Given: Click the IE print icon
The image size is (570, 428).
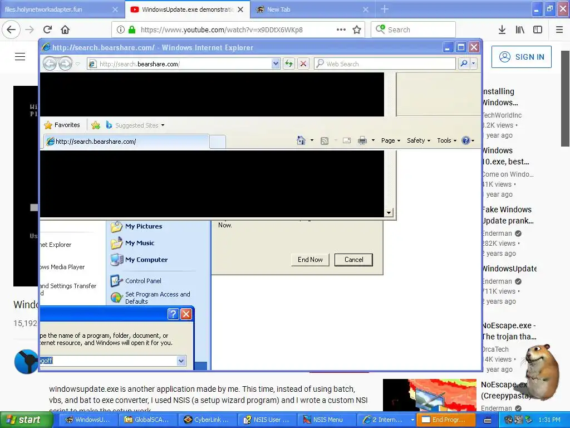Looking at the screenshot, I should coord(362,140).
